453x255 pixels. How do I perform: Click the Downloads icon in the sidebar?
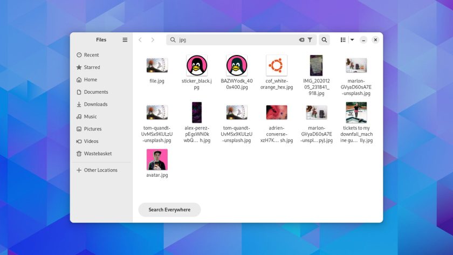pos(79,105)
